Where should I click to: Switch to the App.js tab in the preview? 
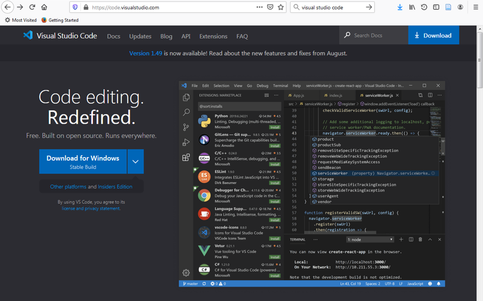(296, 95)
